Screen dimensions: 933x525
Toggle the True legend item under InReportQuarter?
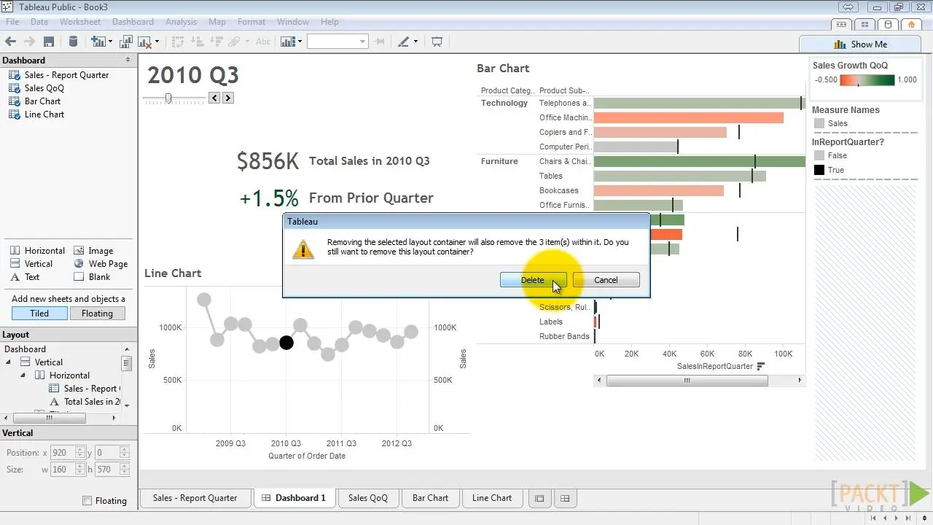[829, 170]
